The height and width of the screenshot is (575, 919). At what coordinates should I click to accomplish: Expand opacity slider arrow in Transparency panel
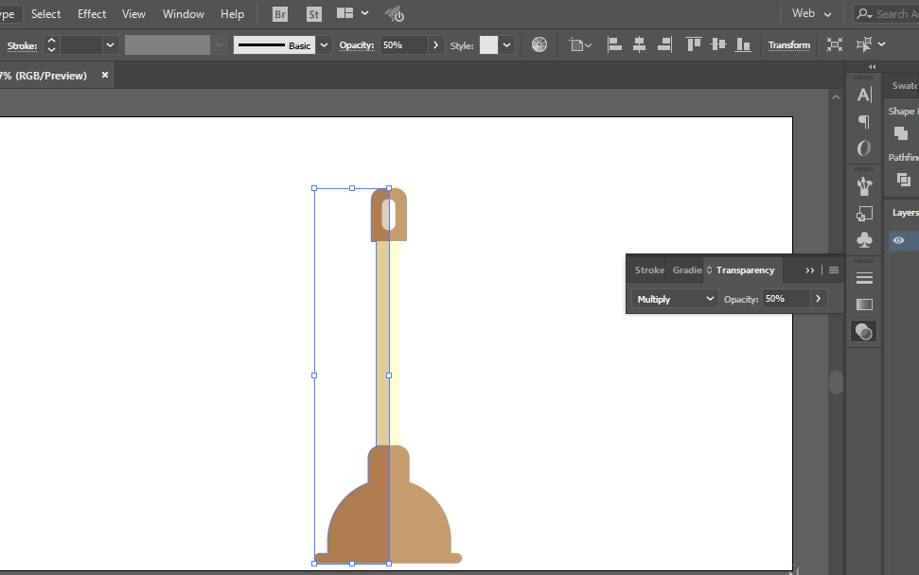click(818, 299)
